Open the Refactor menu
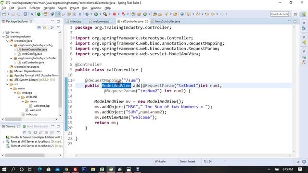The height and width of the screenshot is (173, 308). 35,8
